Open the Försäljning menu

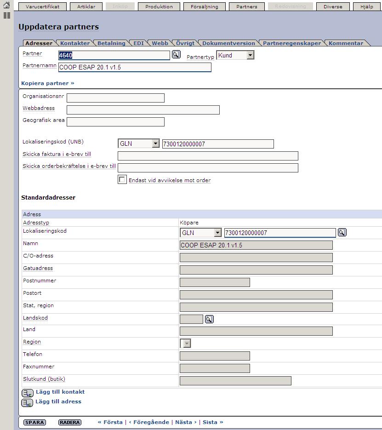coord(205,6)
